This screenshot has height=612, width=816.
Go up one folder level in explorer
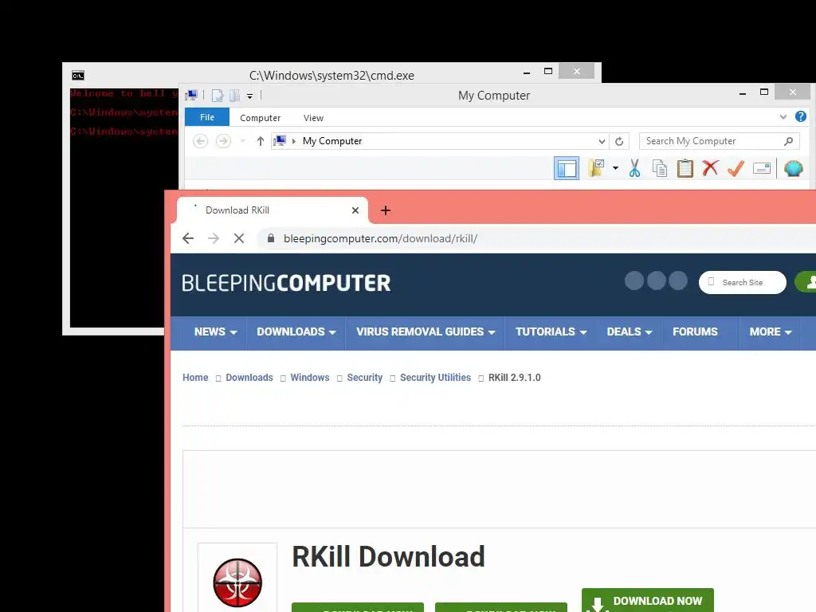coord(261,141)
